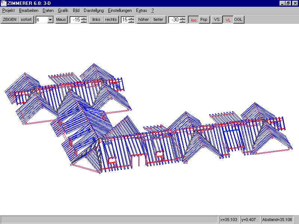The height and width of the screenshot is (224, 299).
Task: Open the Projekt menu
Action: pos(9,10)
